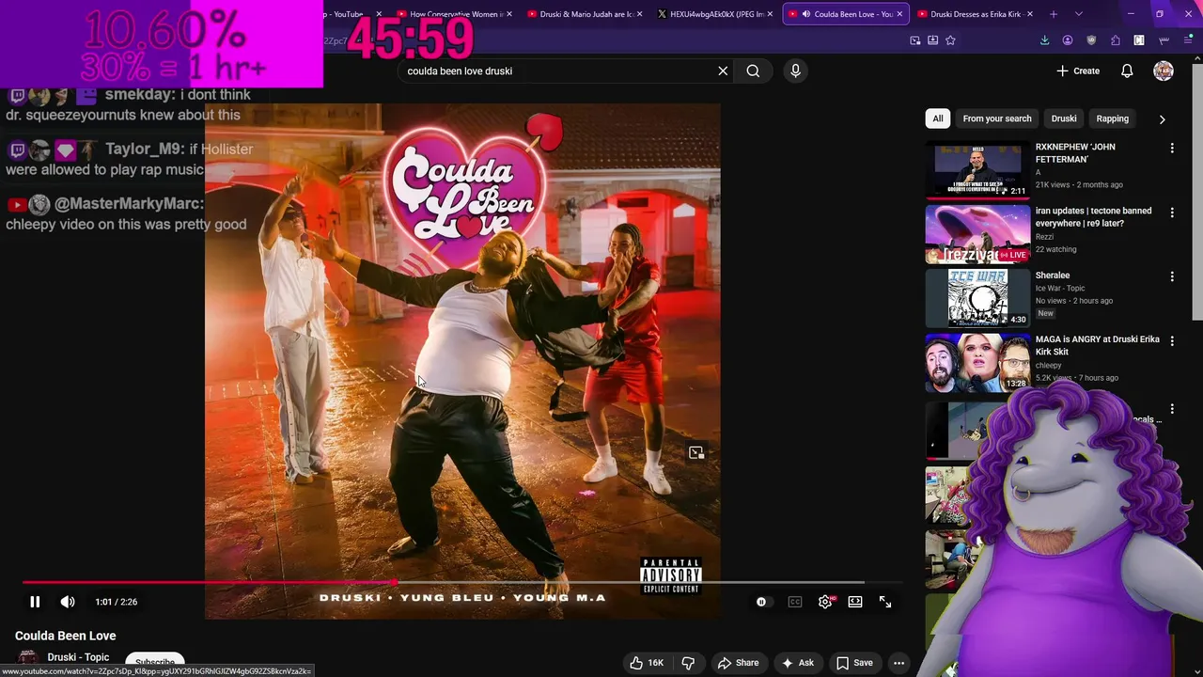The height and width of the screenshot is (677, 1203).
Task: Select the Druski filter chip
Action: [1064, 118]
